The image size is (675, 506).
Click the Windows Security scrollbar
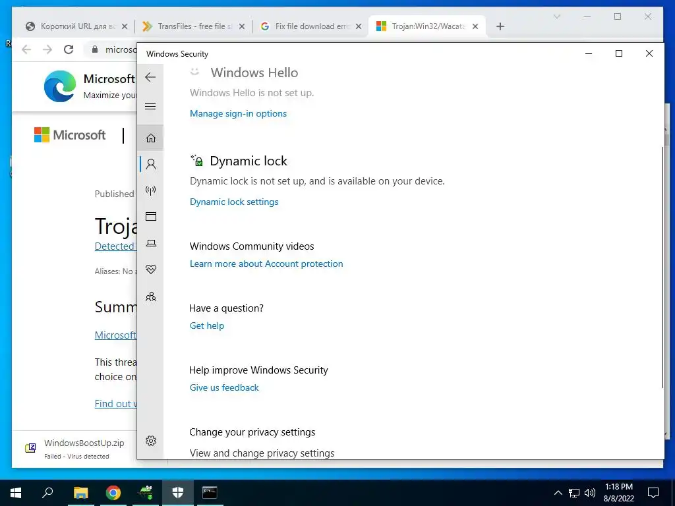[x=662, y=267]
